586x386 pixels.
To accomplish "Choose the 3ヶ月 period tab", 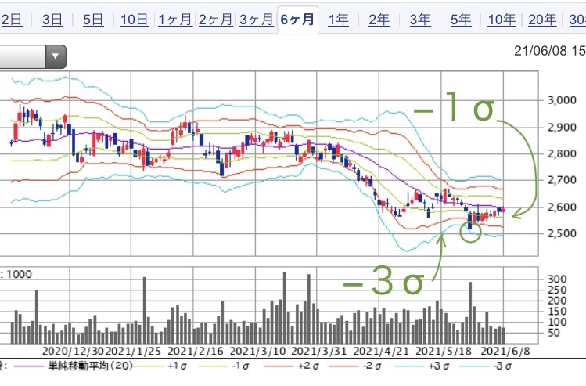I will coord(257,20).
